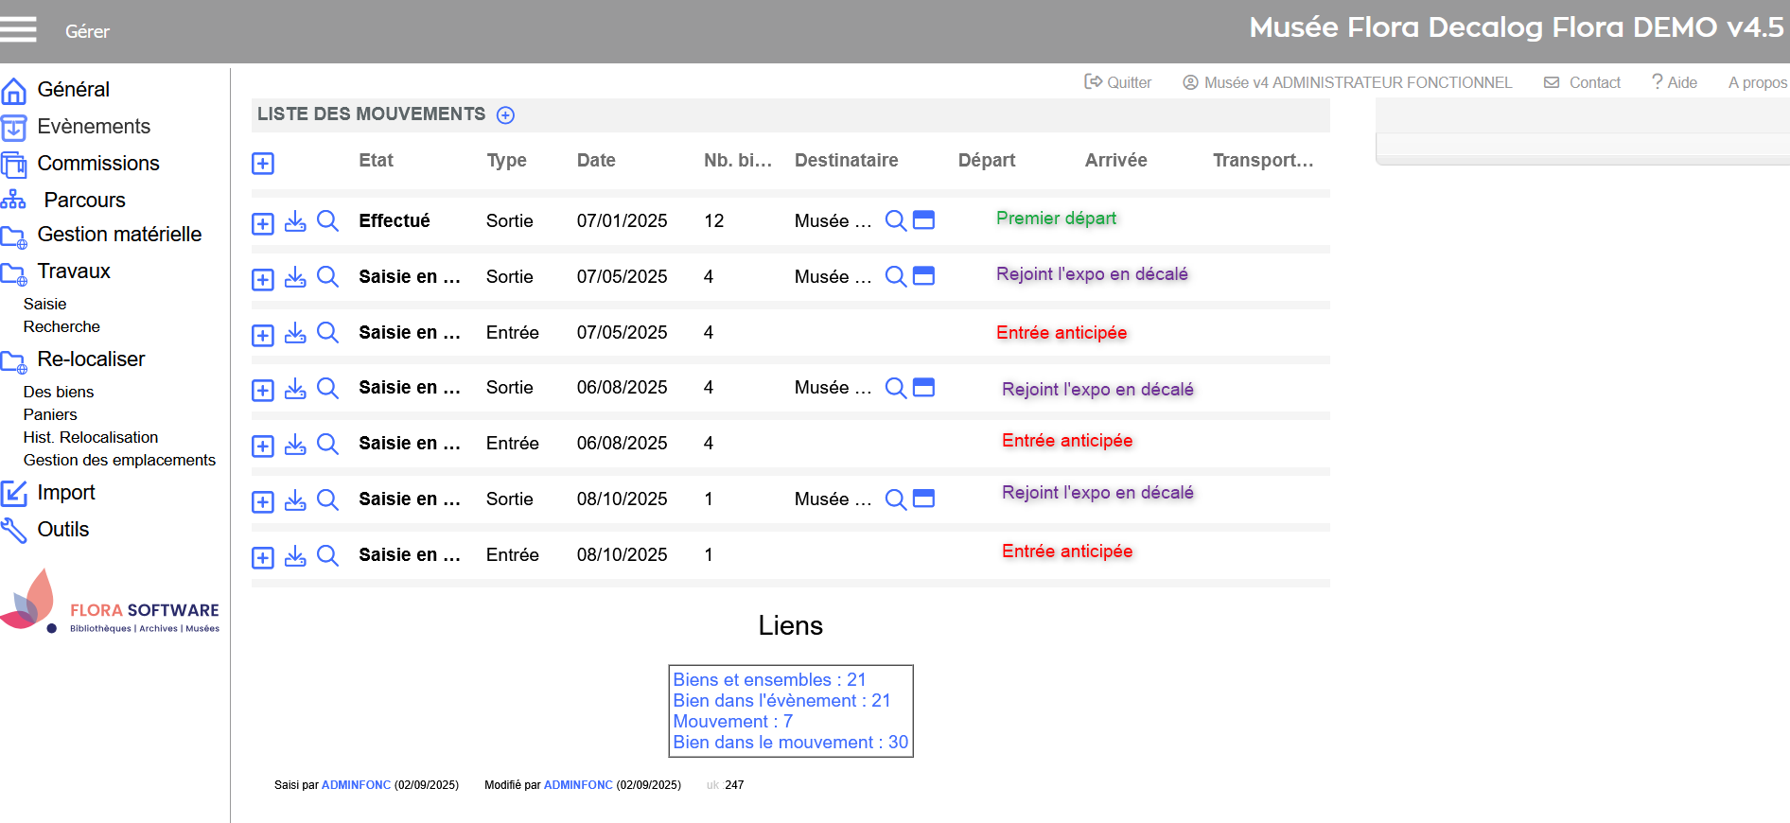Screen dimensions: 1790x823
Task: Open the Evènements sidebar section
Action: pos(93,127)
